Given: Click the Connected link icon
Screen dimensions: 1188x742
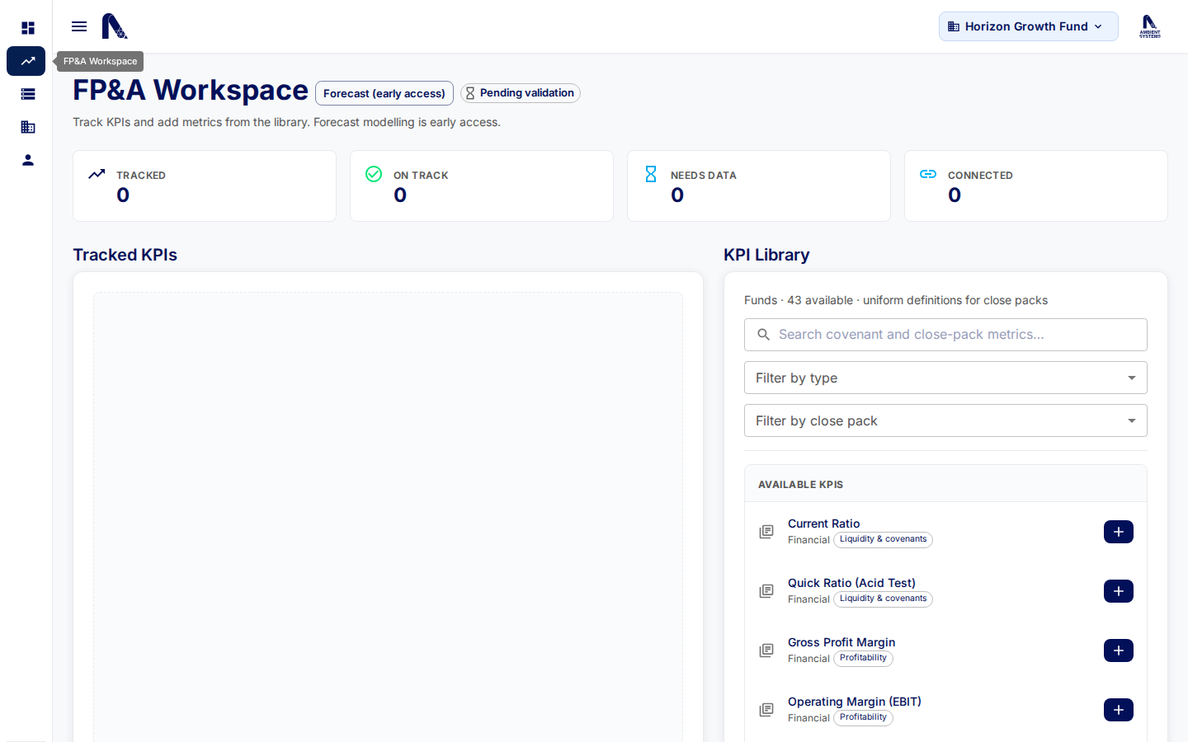Looking at the screenshot, I should click(928, 174).
